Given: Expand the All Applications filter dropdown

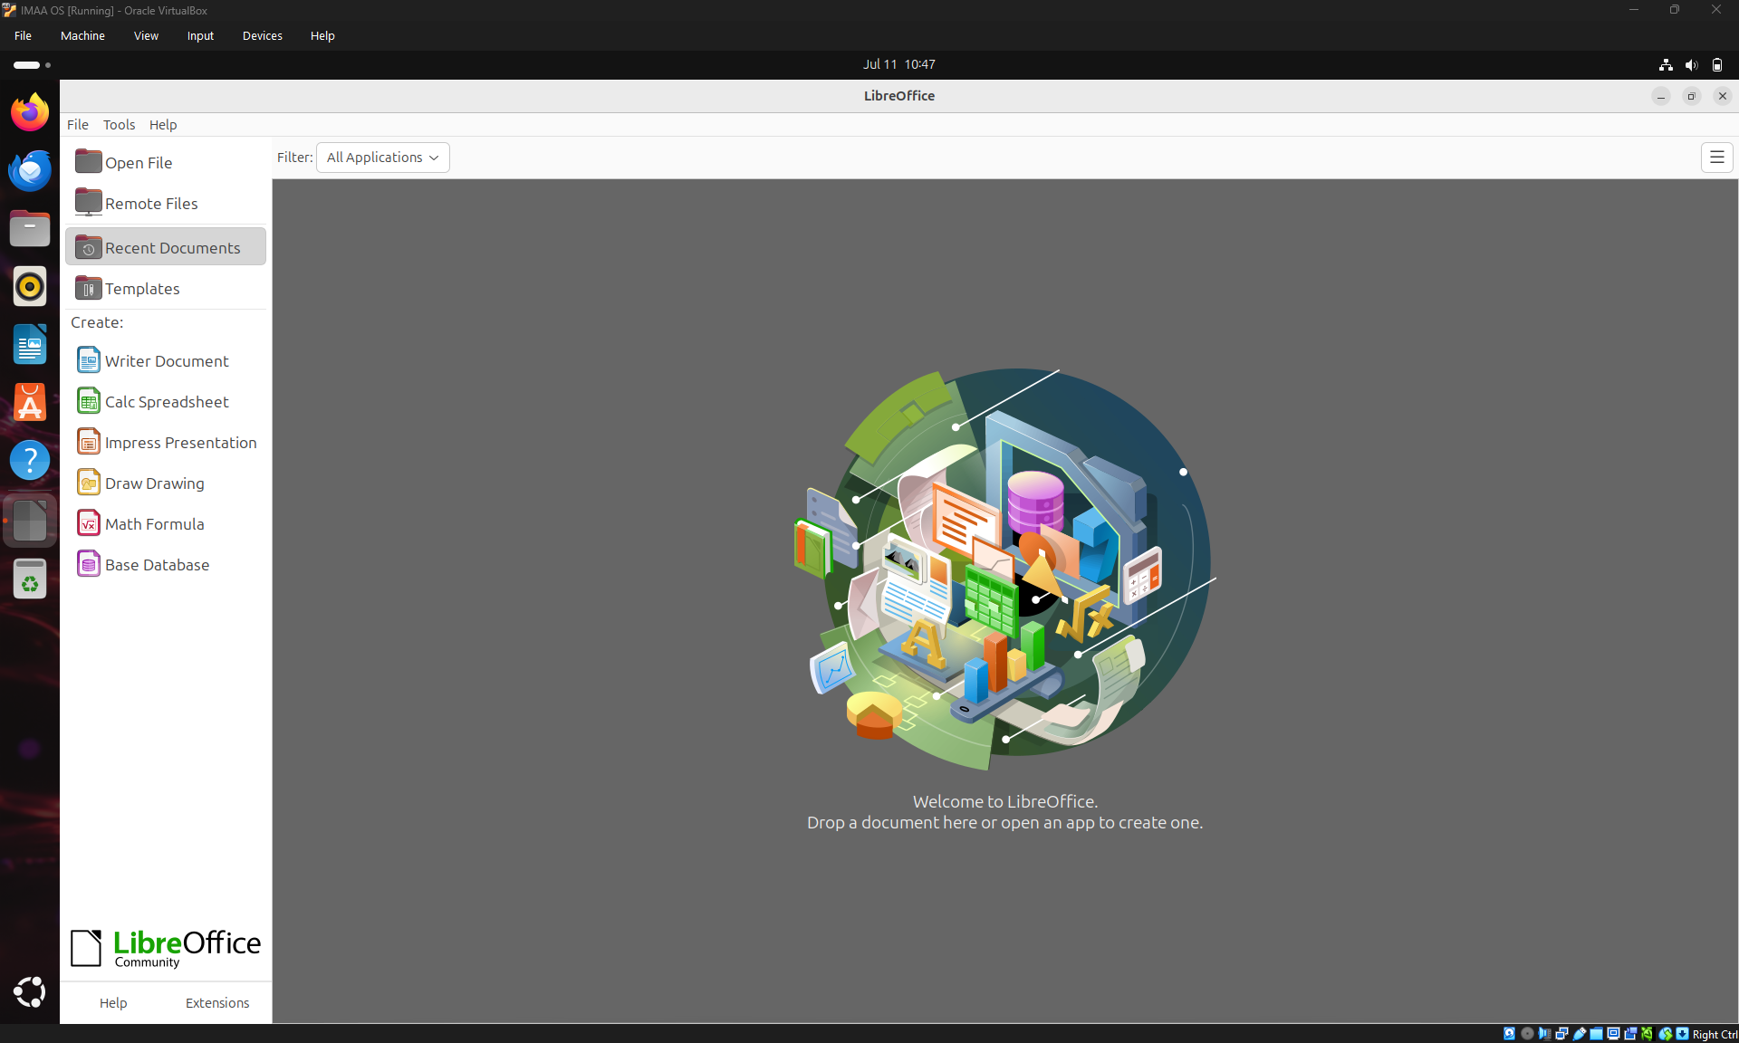Looking at the screenshot, I should click(x=382, y=158).
